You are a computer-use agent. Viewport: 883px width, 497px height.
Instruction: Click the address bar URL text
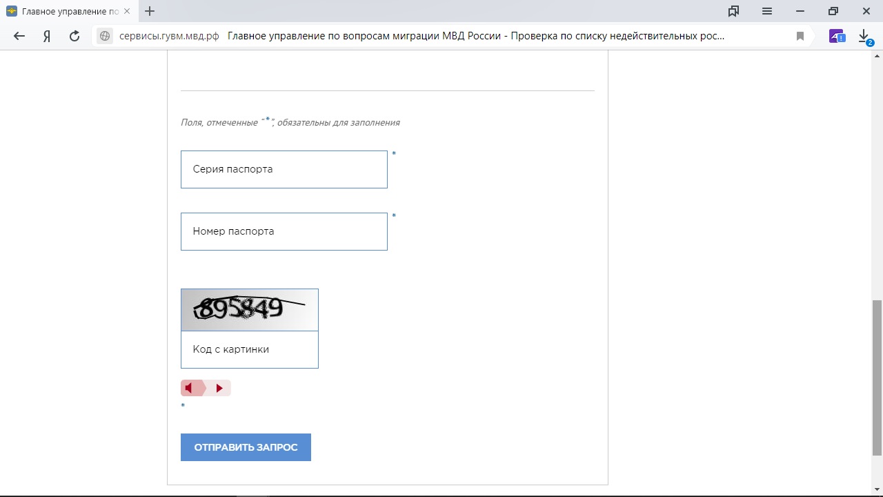[x=169, y=36]
